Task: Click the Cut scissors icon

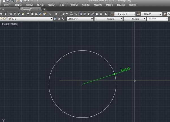Action: click(x=28, y=14)
